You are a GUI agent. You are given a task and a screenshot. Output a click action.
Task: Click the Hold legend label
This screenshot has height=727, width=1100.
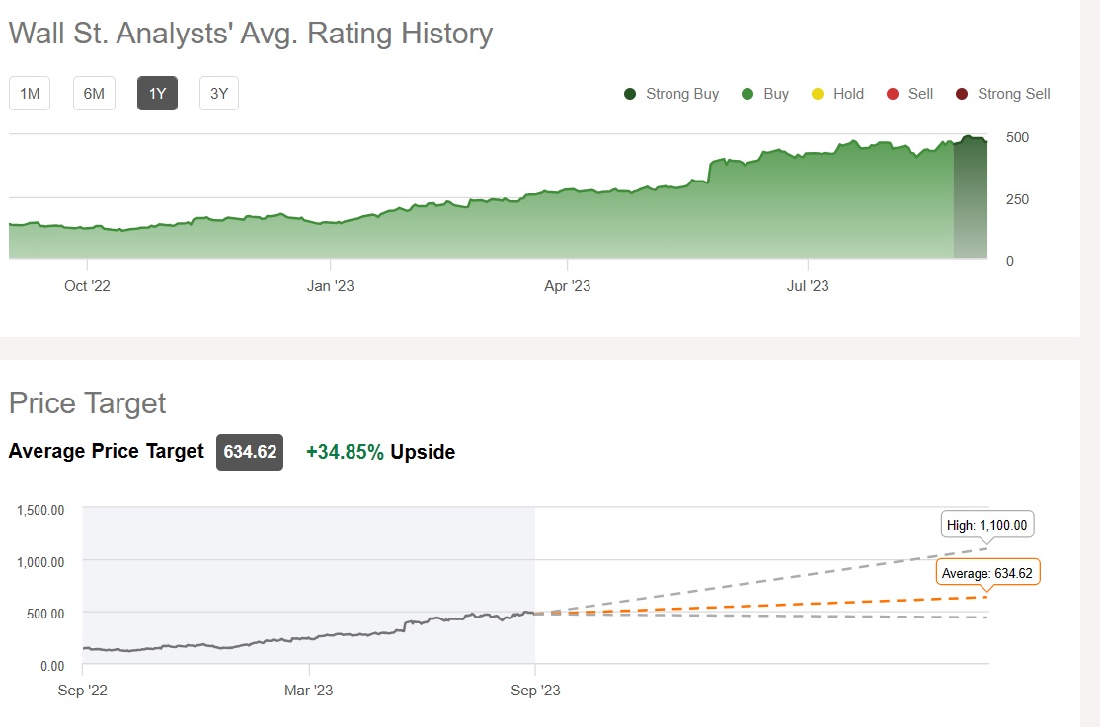click(x=848, y=94)
